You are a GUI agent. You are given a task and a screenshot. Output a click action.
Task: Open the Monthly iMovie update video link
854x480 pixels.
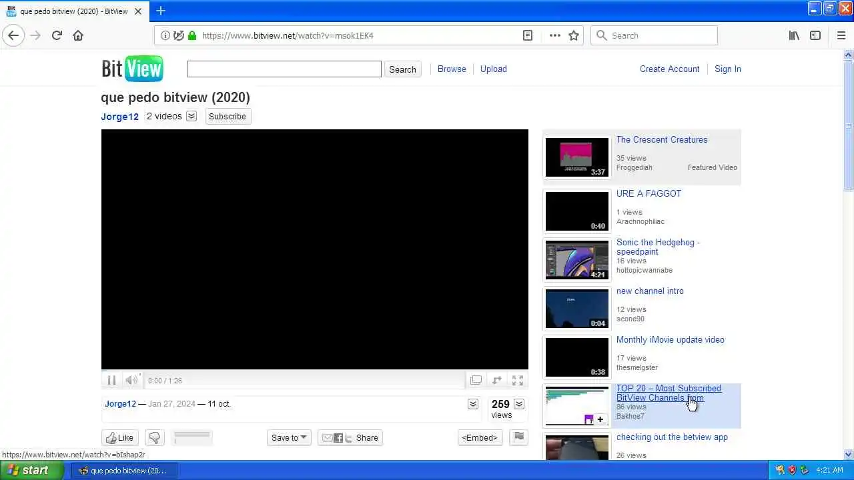[670, 339]
